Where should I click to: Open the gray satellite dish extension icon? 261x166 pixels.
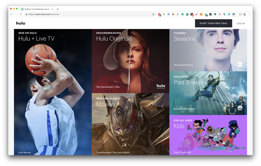(197, 14)
